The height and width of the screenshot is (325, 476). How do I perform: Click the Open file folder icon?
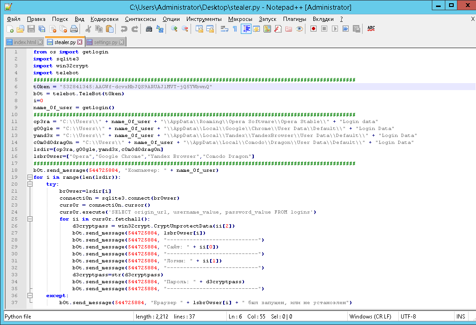pyautogui.click(x=20, y=29)
